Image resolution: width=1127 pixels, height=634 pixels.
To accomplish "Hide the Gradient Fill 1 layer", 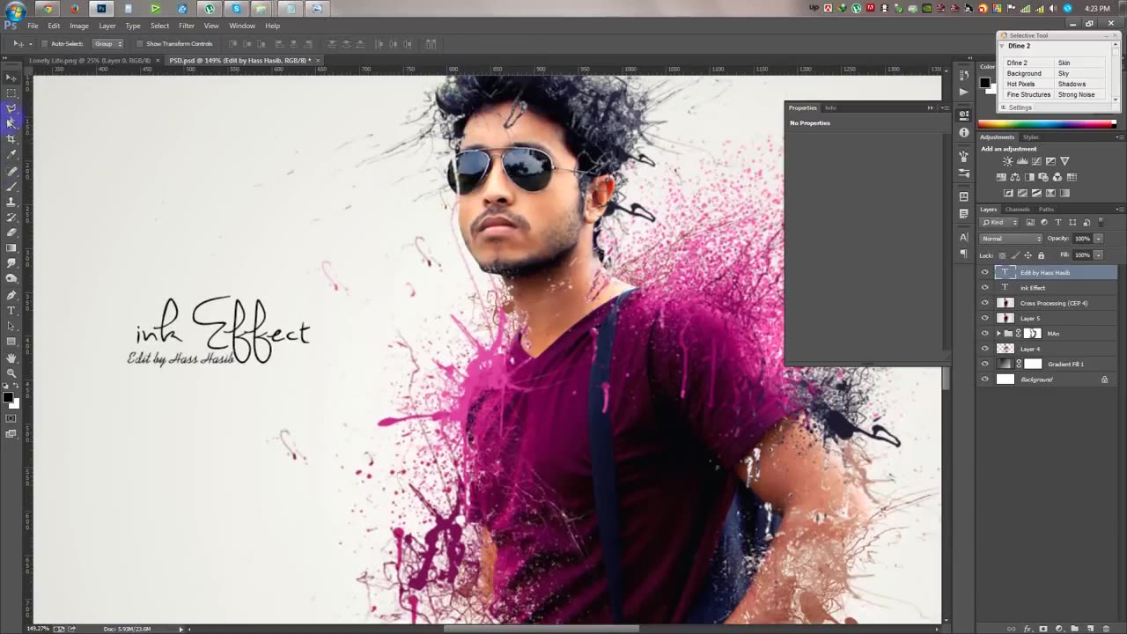I will click(x=984, y=364).
